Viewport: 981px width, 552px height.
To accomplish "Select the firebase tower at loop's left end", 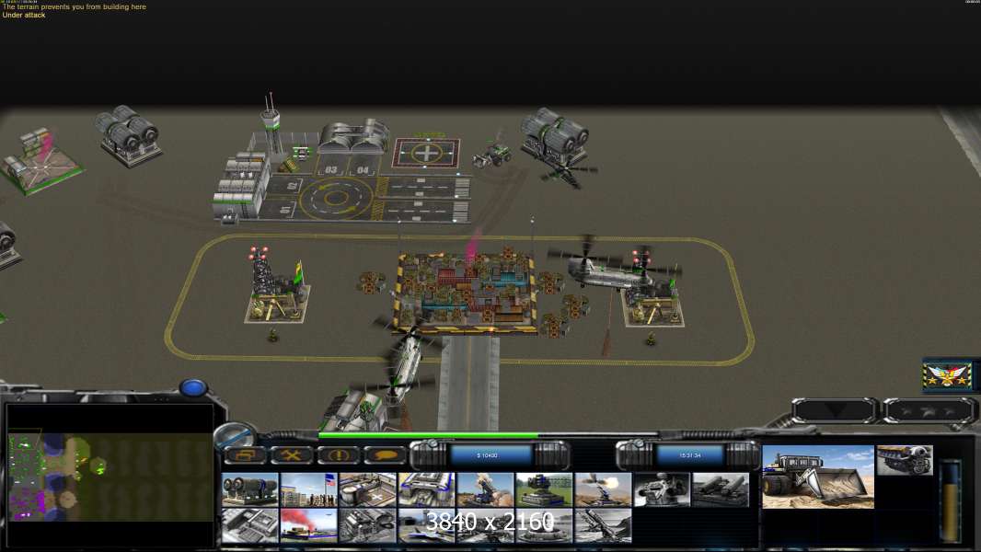I will coord(276,286).
